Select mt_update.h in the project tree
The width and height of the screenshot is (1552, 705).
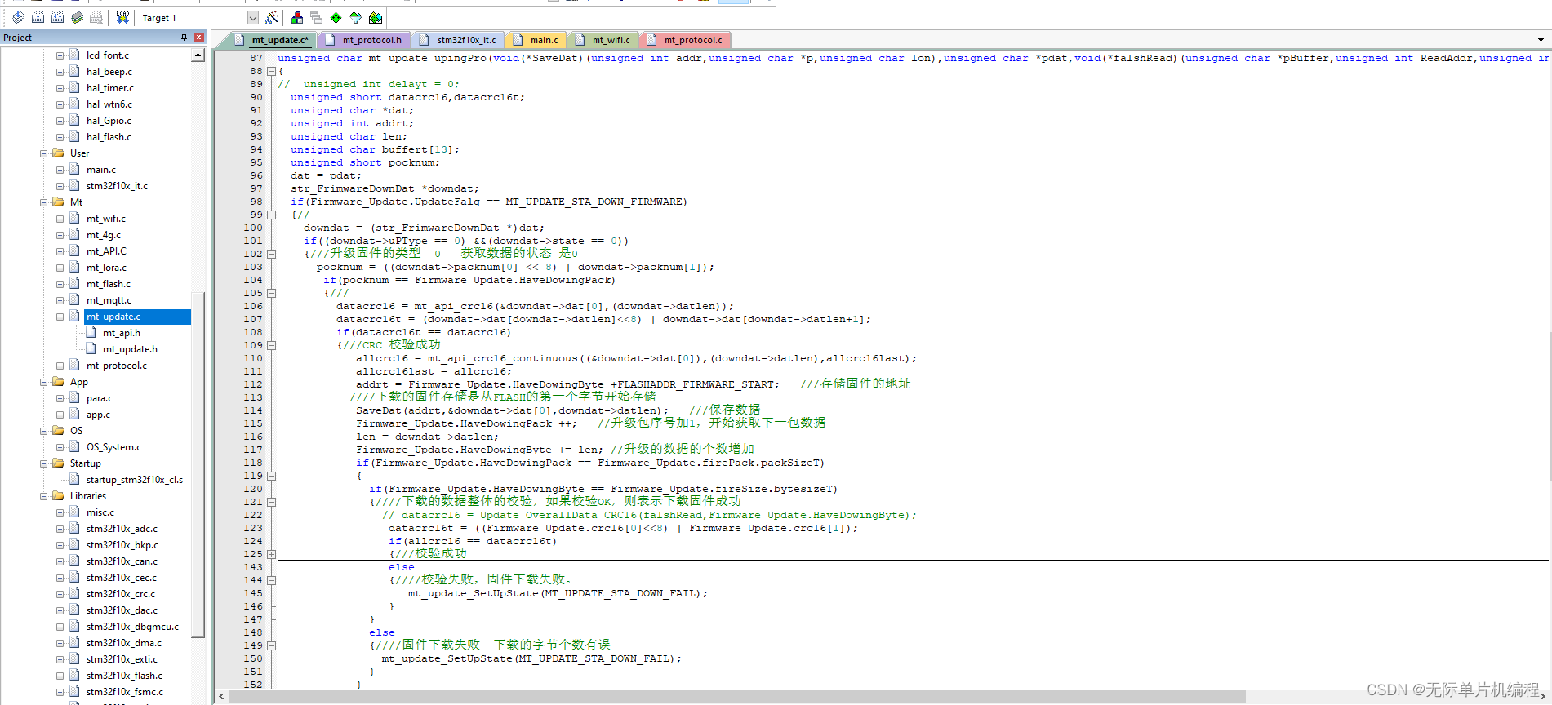tap(130, 349)
